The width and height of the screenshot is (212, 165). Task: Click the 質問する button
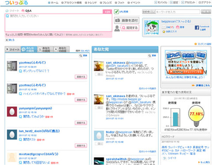tap(130, 28)
